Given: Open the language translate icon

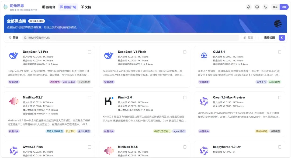Looking at the screenshot, I should [x=265, y=7].
